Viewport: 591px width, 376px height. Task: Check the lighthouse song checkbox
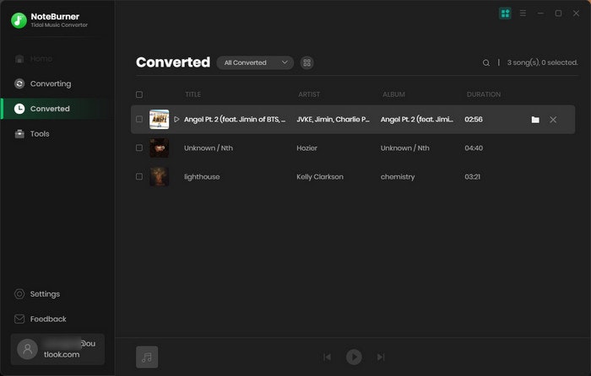point(139,176)
